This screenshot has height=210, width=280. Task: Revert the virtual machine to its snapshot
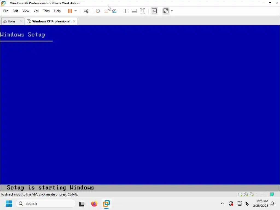coord(106,11)
